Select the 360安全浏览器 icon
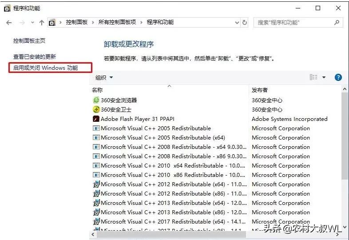349x240 pixels. coord(96,100)
